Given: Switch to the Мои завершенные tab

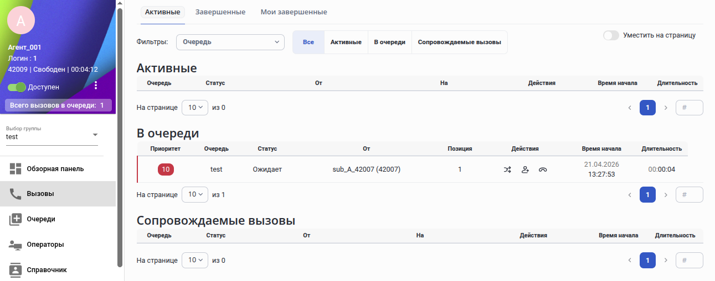Looking at the screenshot, I should 294,12.
